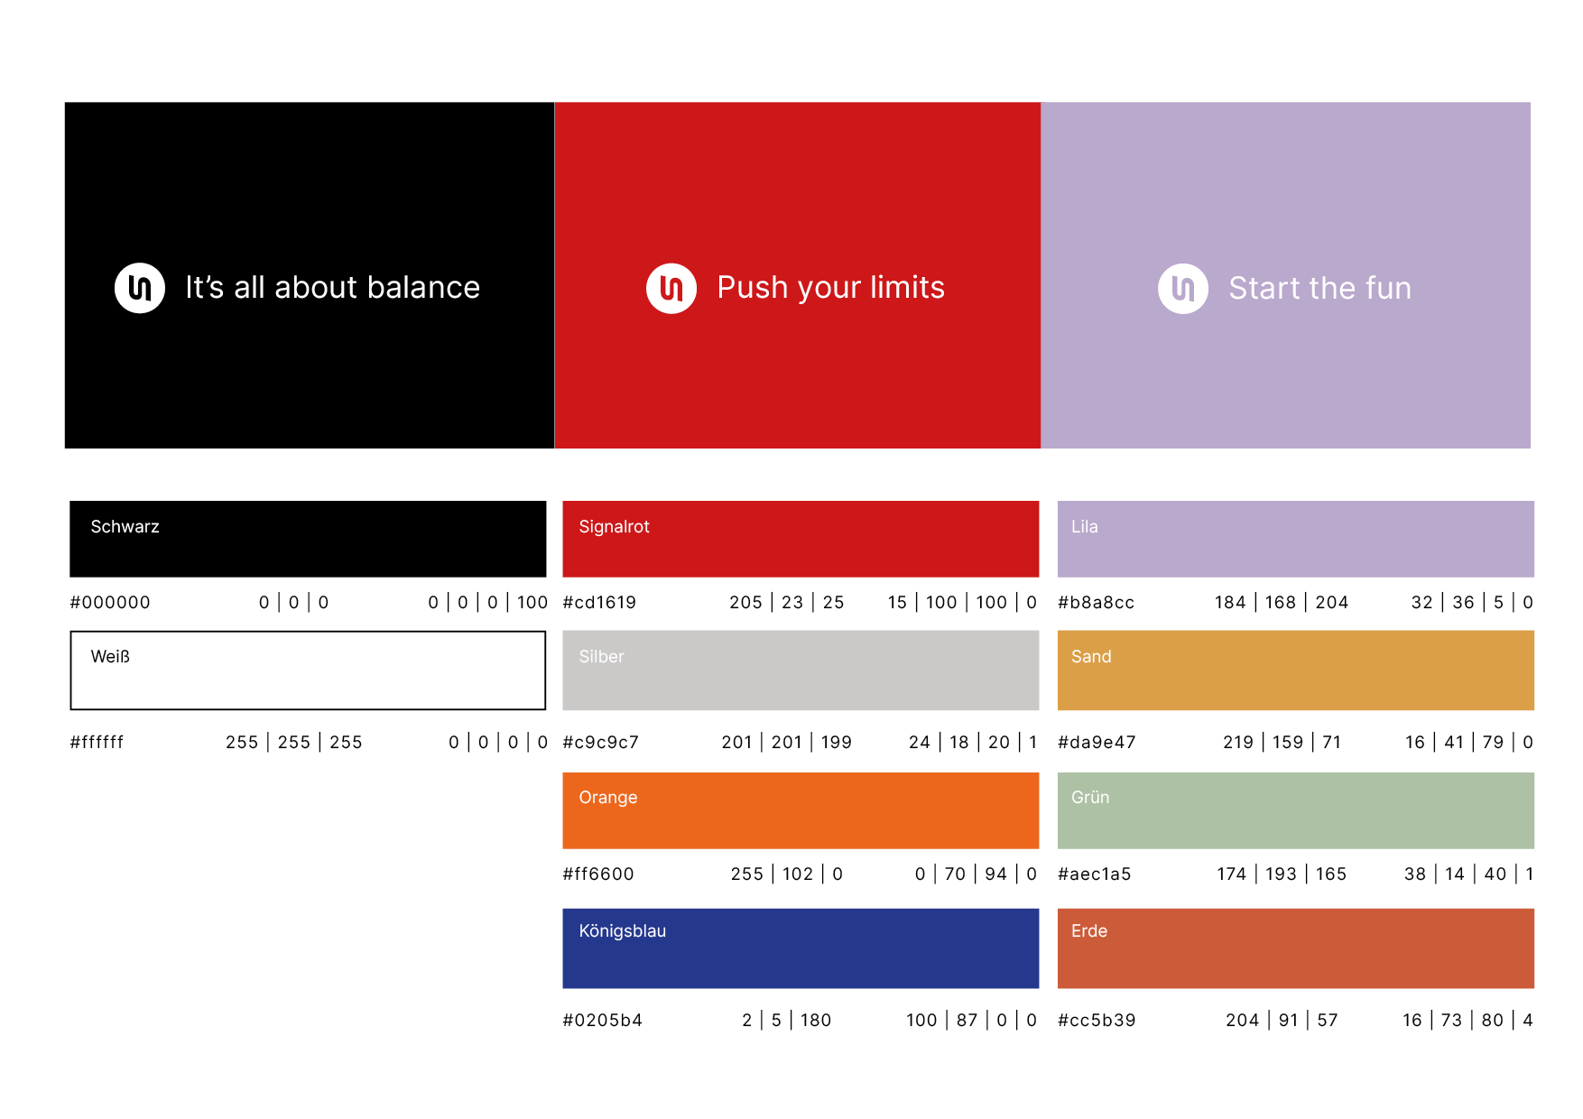Select the Schwarz color swatch
Viewport: 1583px width, 1119px height.
pyautogui.click(x=308, y=539)
